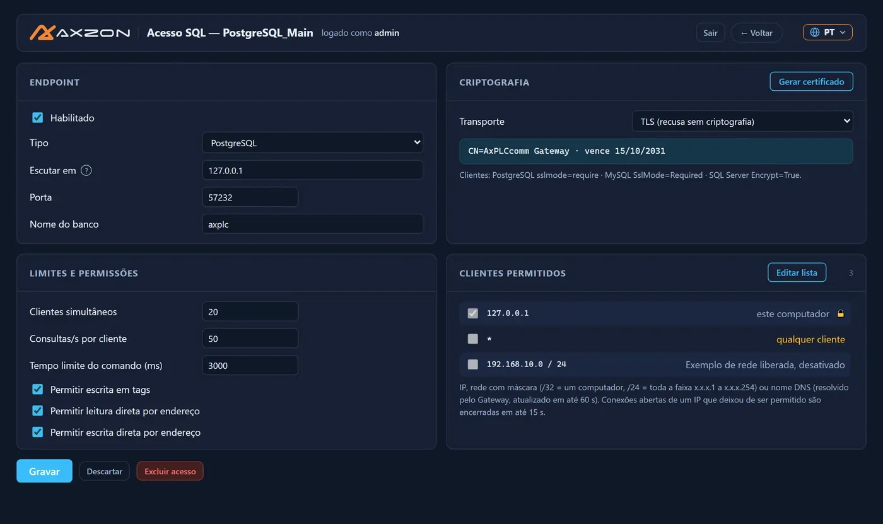This screenshot has height=524, width=883.
Task: Go back with the Voltar button
Action: [757, 33]
